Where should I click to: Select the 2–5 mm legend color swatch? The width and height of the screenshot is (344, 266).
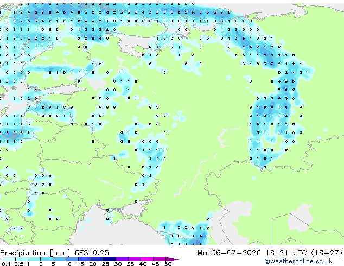coord(47,259)
